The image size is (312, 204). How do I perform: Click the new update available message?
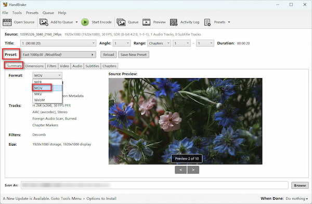pos(59,199)
